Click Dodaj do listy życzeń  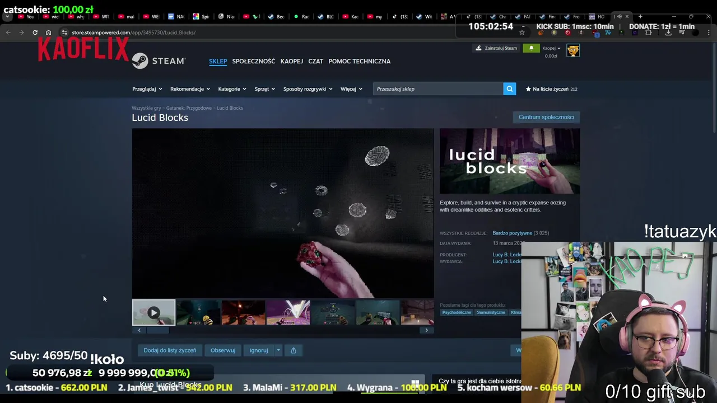[170, 350]
